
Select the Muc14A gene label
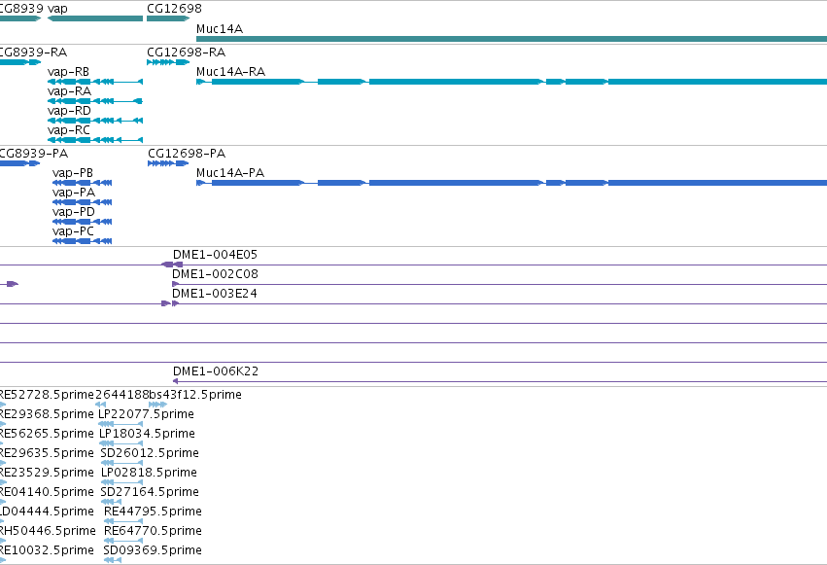pos(220,29)
